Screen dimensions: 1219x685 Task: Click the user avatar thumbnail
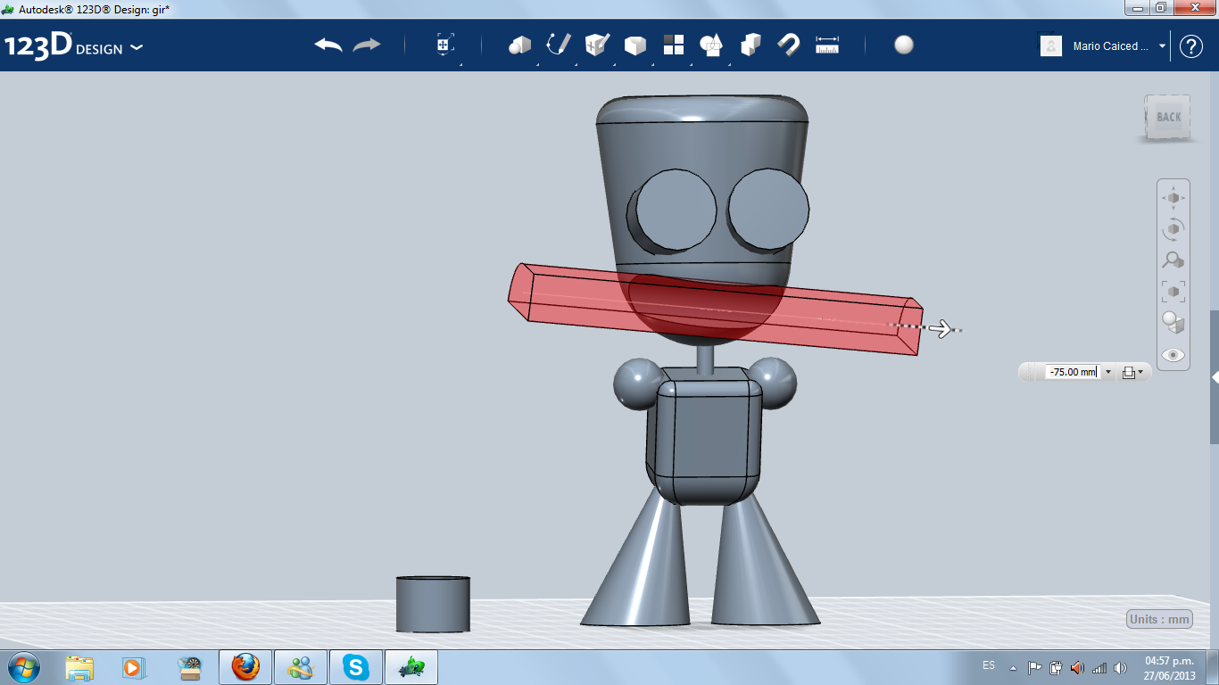click(x=1051, y=46)
